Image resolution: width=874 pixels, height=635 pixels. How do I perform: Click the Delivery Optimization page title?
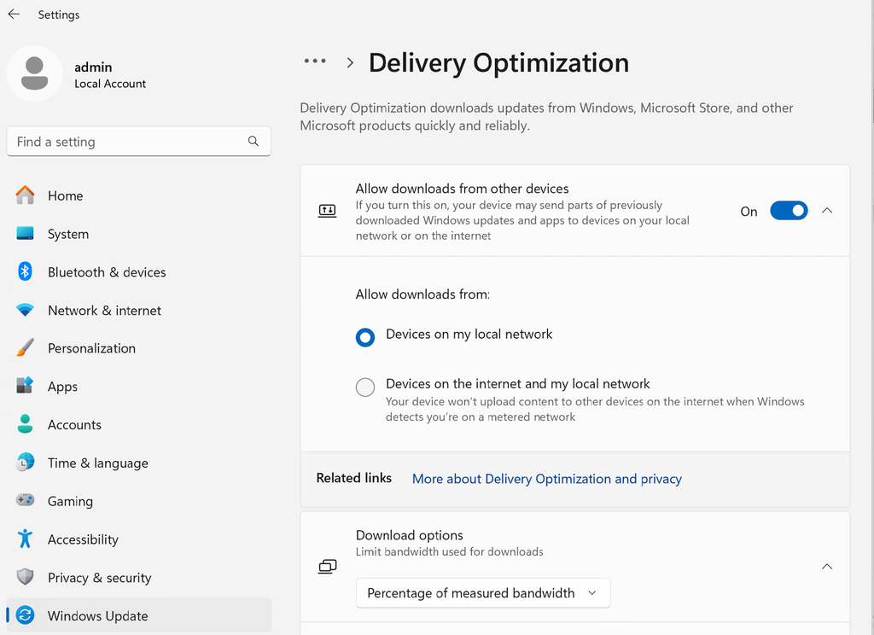coord(498,62)
